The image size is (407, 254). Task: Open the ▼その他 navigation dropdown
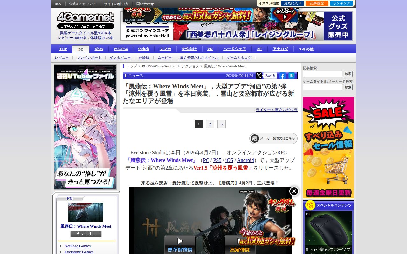[x=306, y=49]
